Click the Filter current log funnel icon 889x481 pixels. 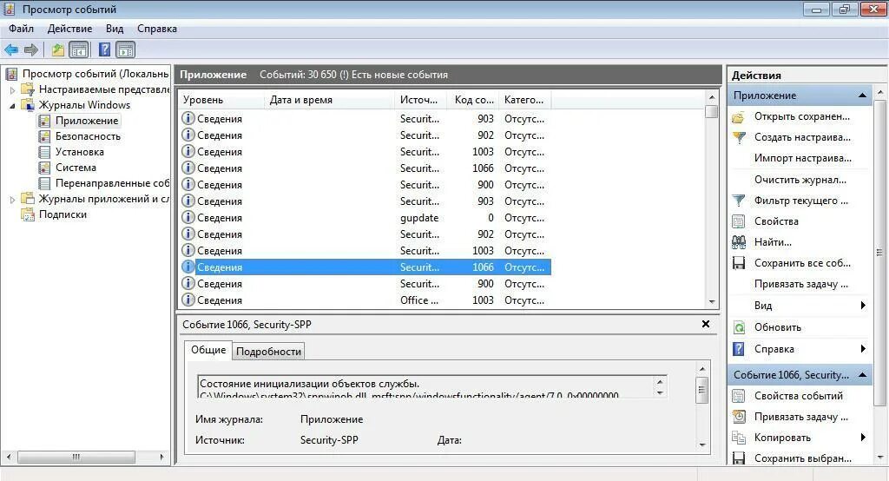(x=738, y=201)
